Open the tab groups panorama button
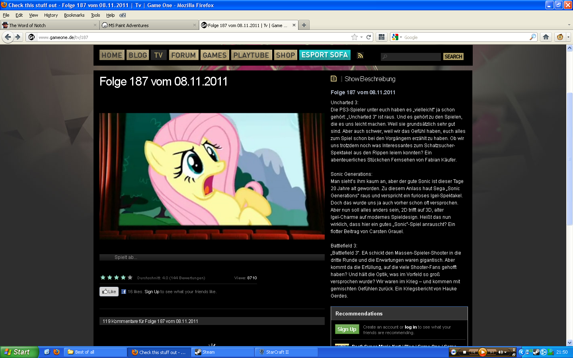This screenshot has height=358, width=573. 382,37
